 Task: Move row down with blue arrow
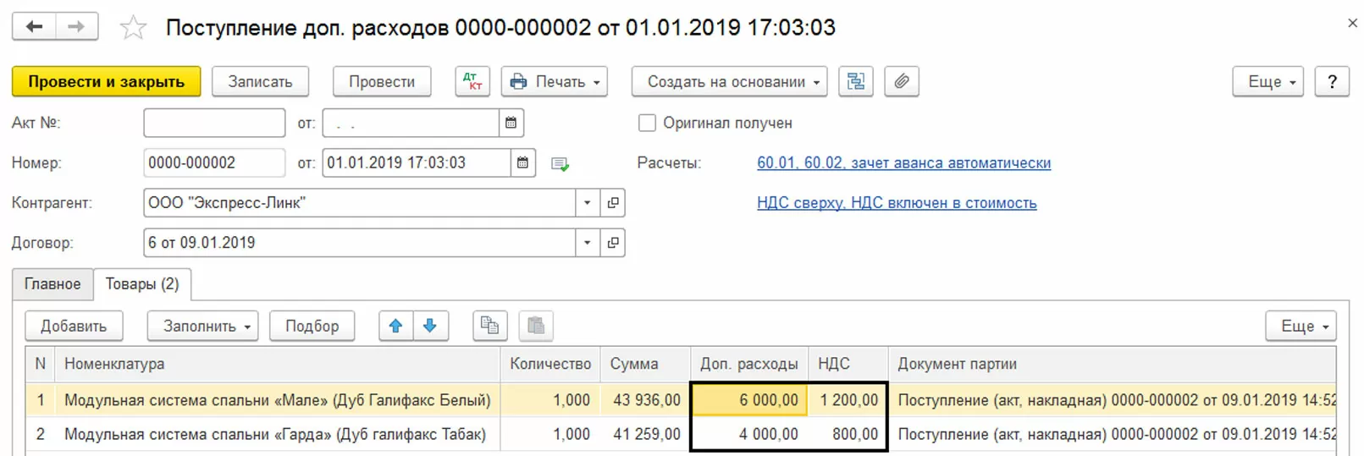coord(430,326)
